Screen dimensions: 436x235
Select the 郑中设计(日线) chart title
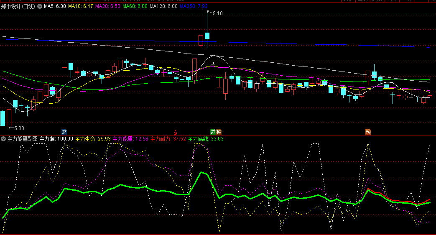point(18,6)
